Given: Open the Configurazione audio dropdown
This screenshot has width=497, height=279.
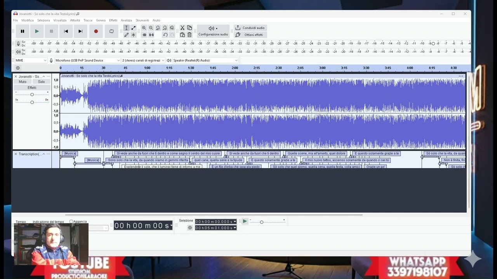Looking at the screenshot, I should click(x=213, y=31).
